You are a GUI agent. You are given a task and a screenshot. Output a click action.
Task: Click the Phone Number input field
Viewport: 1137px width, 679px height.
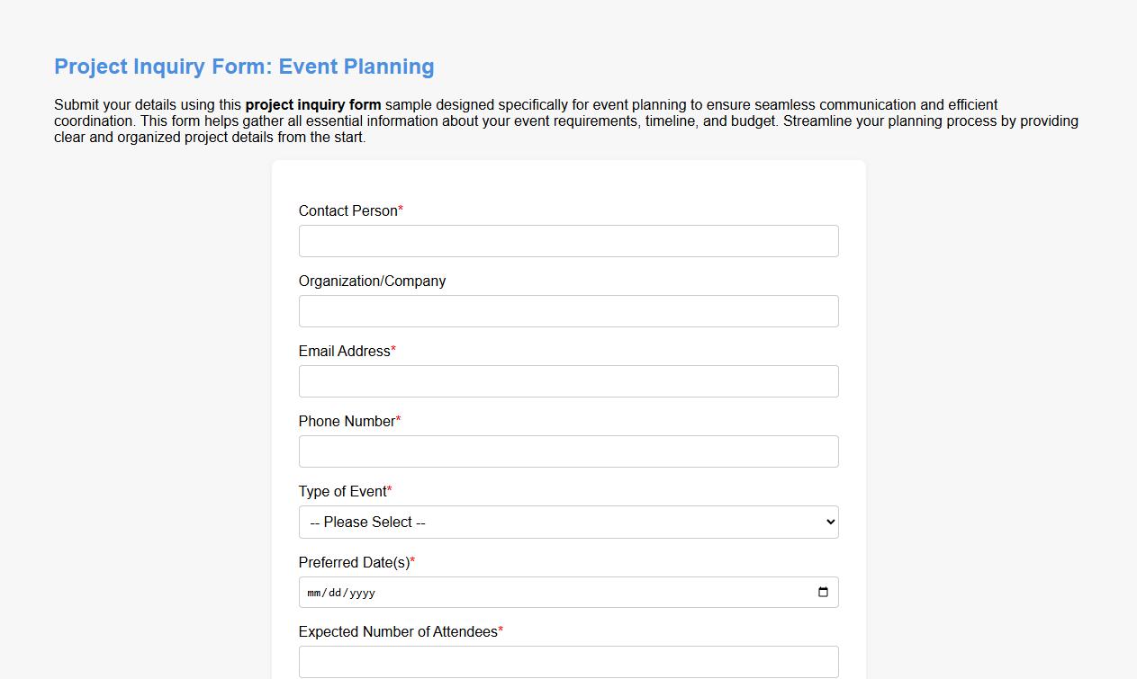pyautogui.click(x=567, y=451)
